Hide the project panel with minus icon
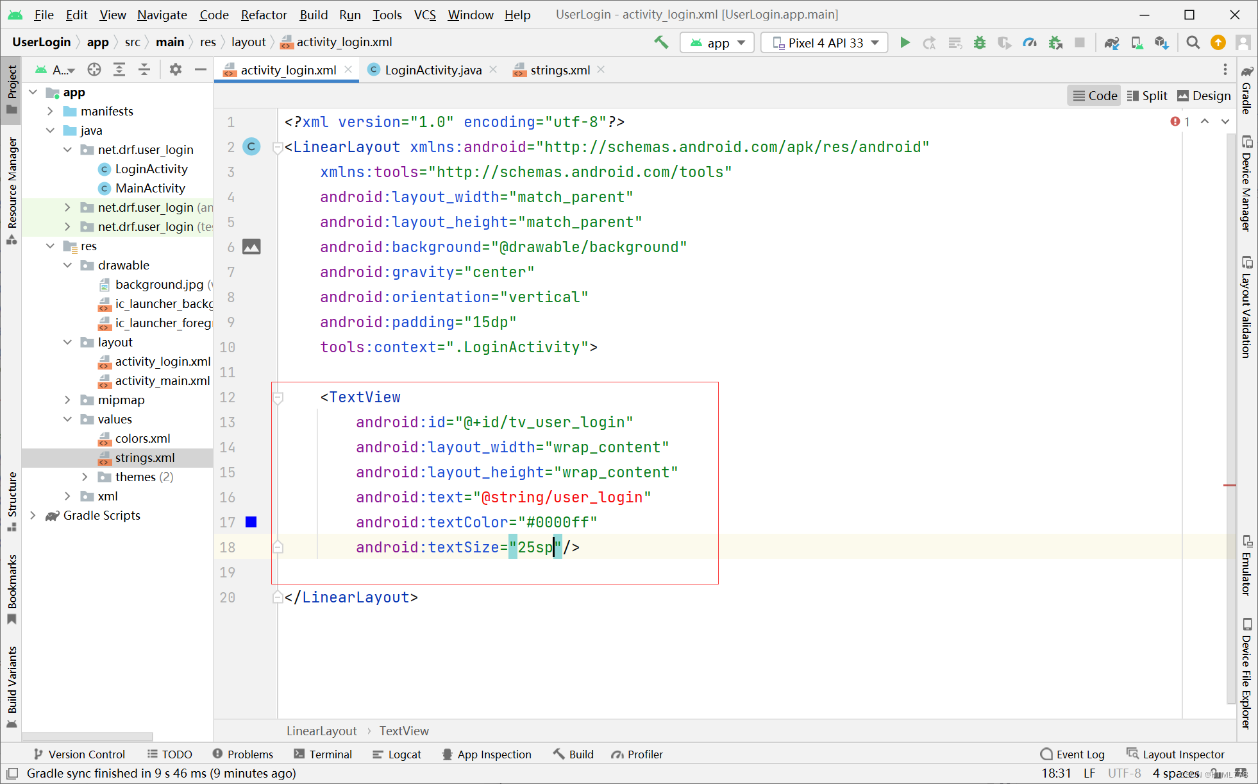The height and width of the screenshot is (784, 1258). point(200,69)
